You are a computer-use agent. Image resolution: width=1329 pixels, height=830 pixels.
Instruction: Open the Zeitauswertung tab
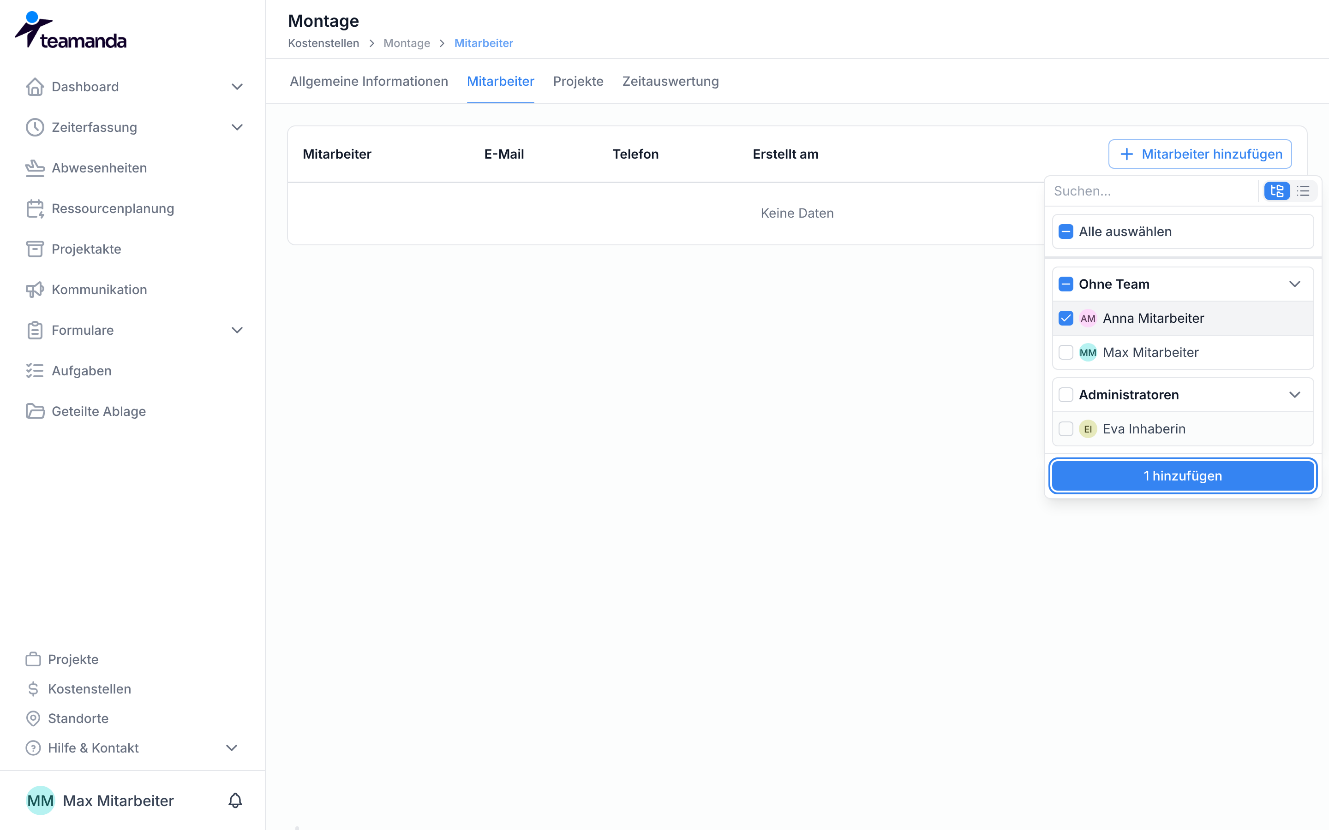tap(670, 81)
